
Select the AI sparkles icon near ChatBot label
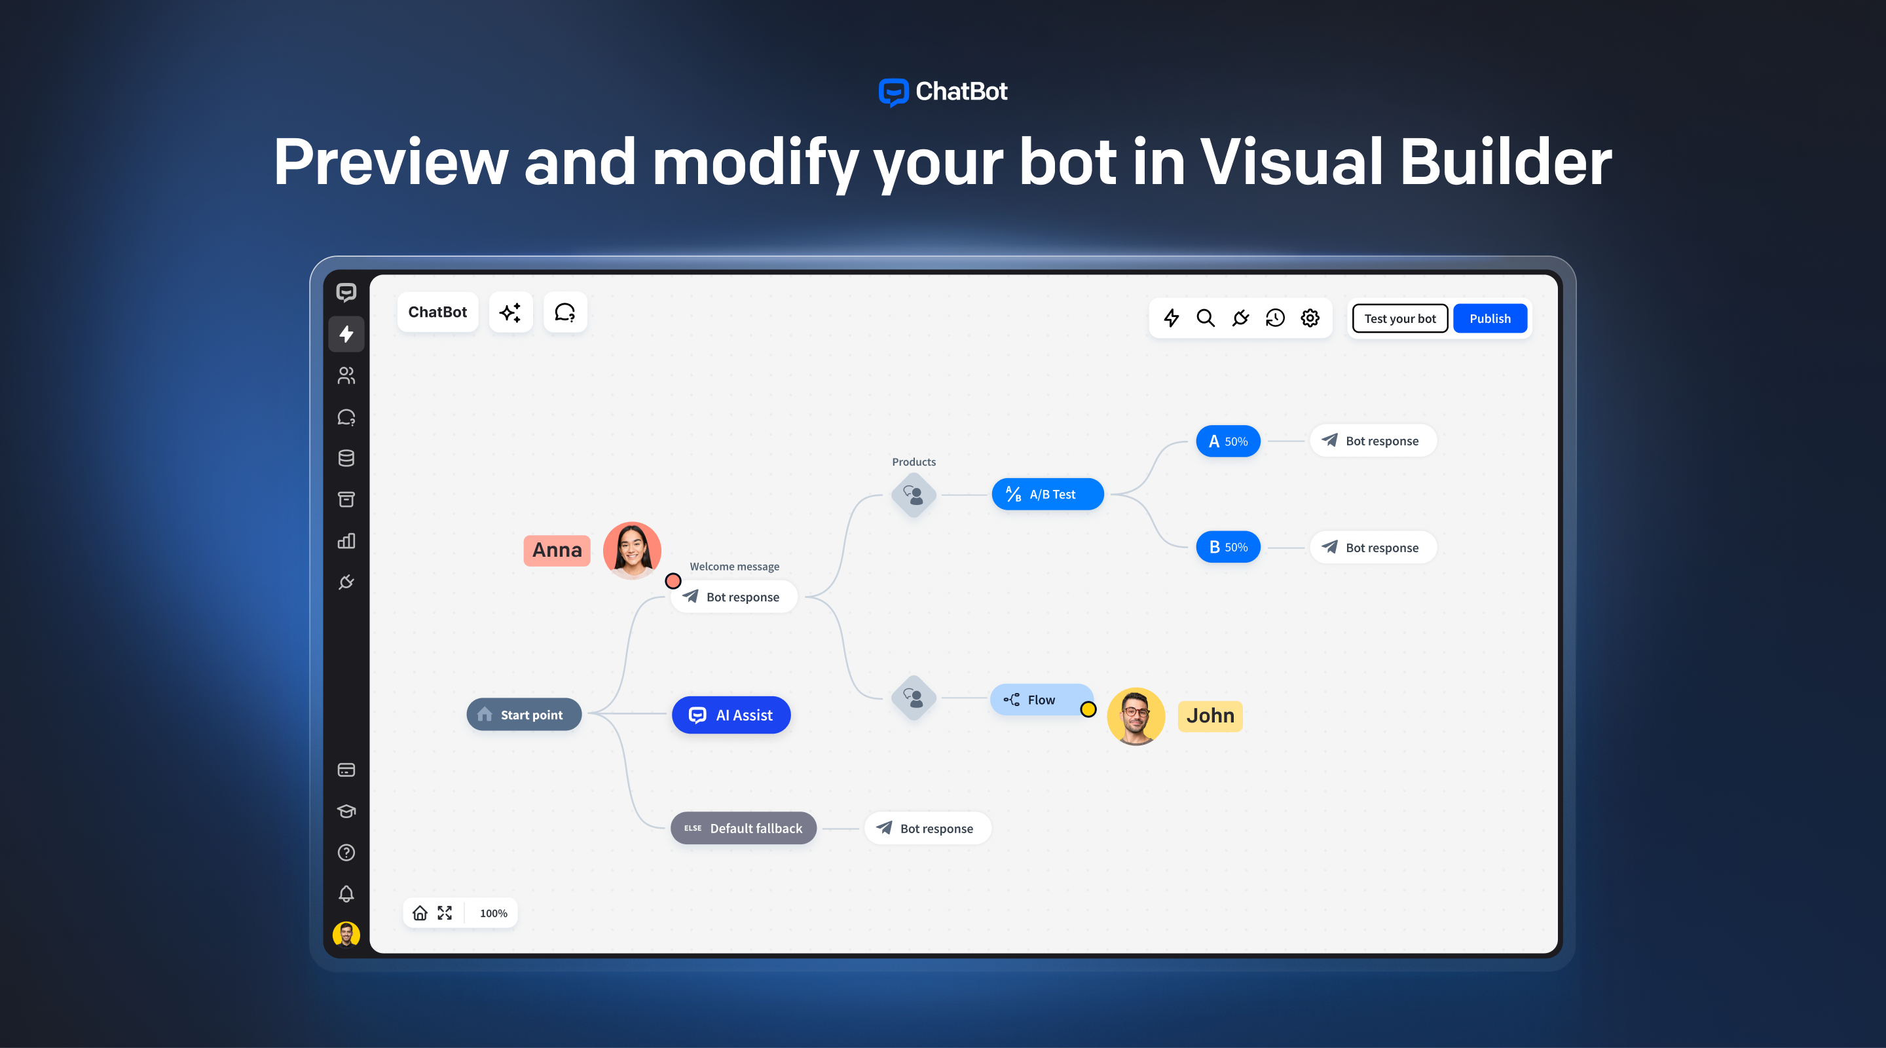(510, 312)
